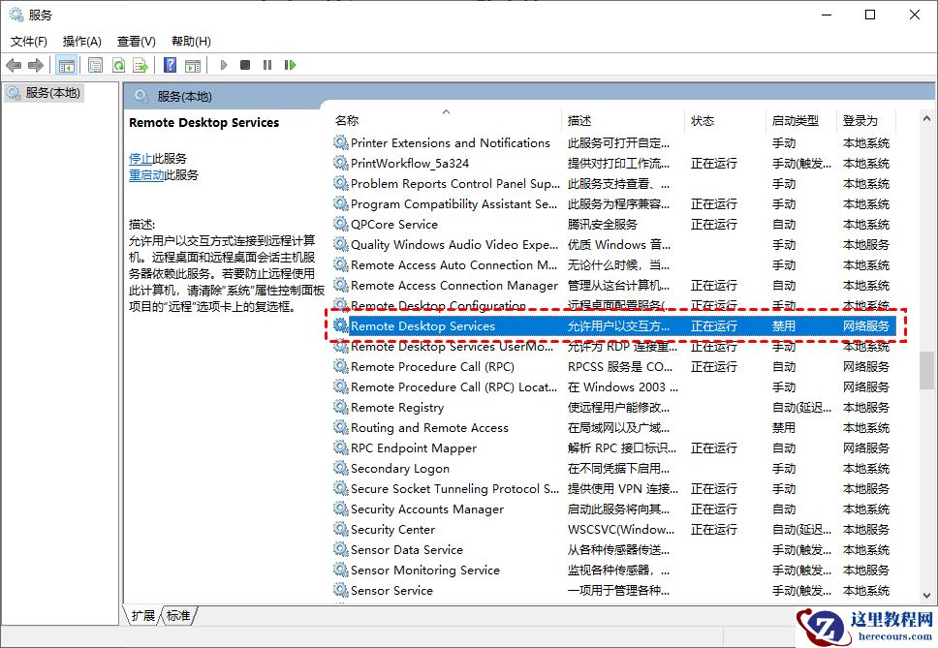
Task: Open help using the blue question mark icon
Action: tap(171, 65)
